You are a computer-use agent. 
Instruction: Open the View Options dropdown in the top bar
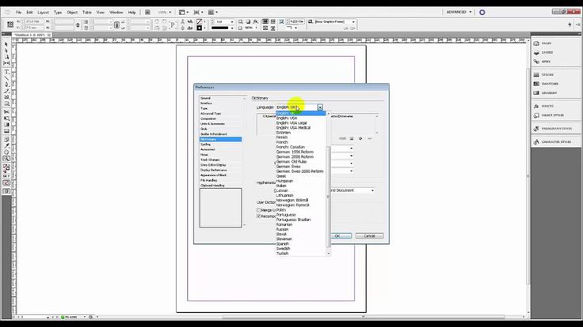click(184, 12)
